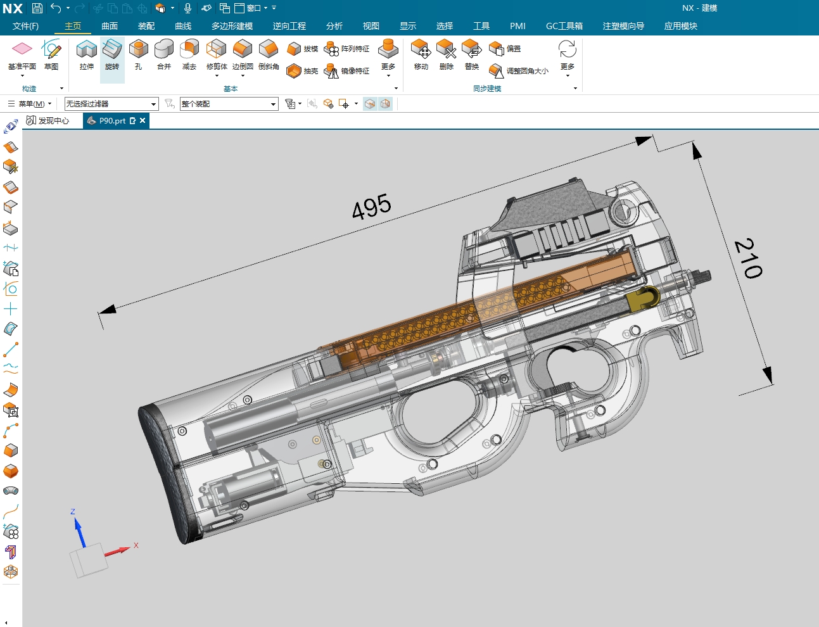Select the 移动 move face tool
The height and width of the screenshot is (627, 819).
421,54
